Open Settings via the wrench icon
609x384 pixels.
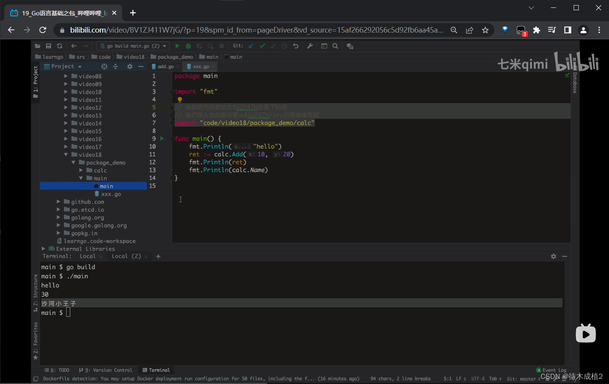[310, 46]
